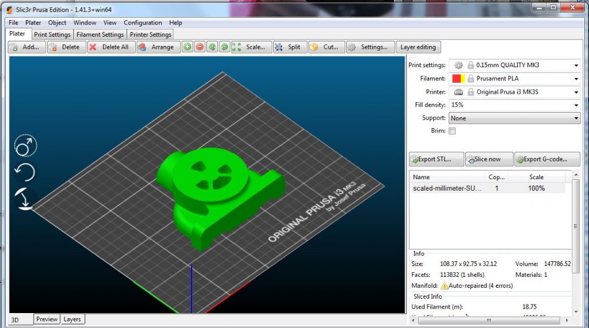Open the Help menu

pyautogui.click(x=175, y=23)
